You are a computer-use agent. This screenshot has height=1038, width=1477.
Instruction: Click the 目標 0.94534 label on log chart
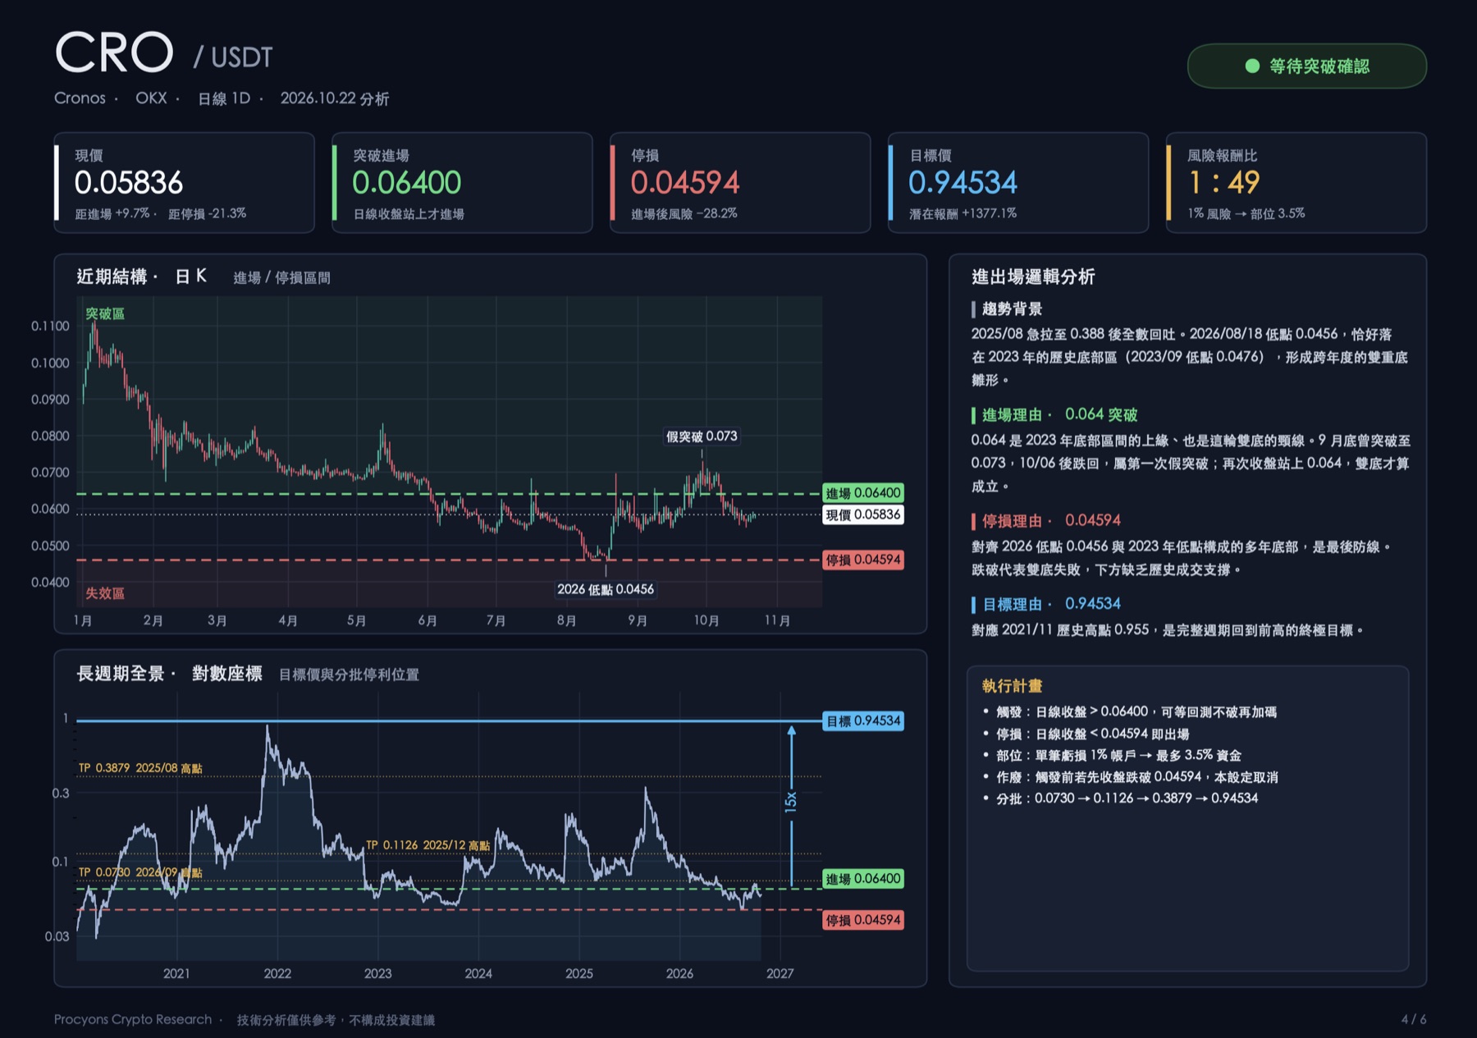(863, 721)
